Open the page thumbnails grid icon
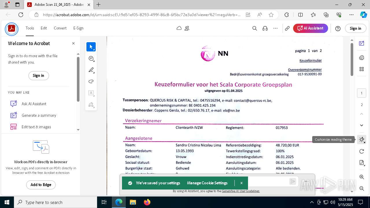 (x=362, y=69)
